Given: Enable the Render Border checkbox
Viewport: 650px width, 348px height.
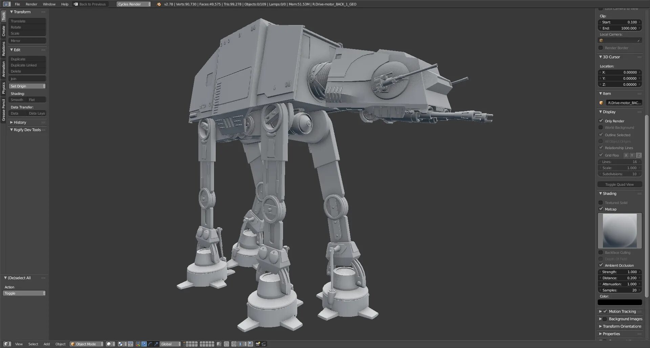Looking at the screenshot, I should 601,48.
